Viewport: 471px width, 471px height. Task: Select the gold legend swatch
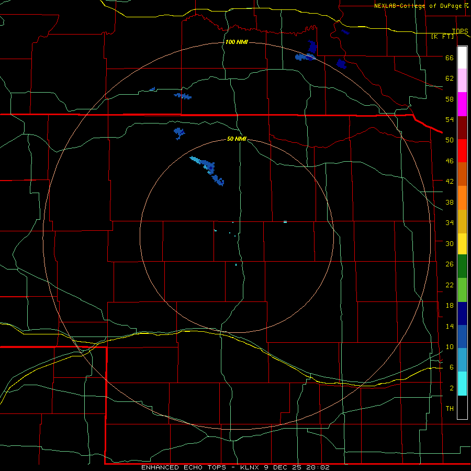(x=462, y=221)
